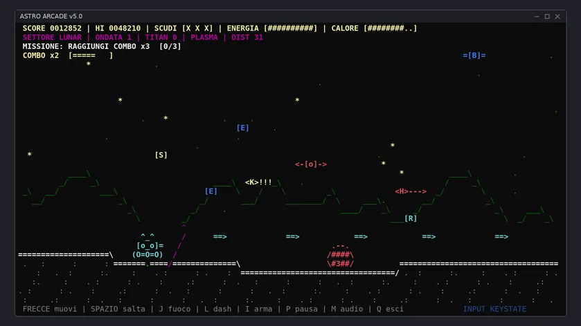
Task: Close the ASTRO ARCADE window
Action: tap(557, 17)
